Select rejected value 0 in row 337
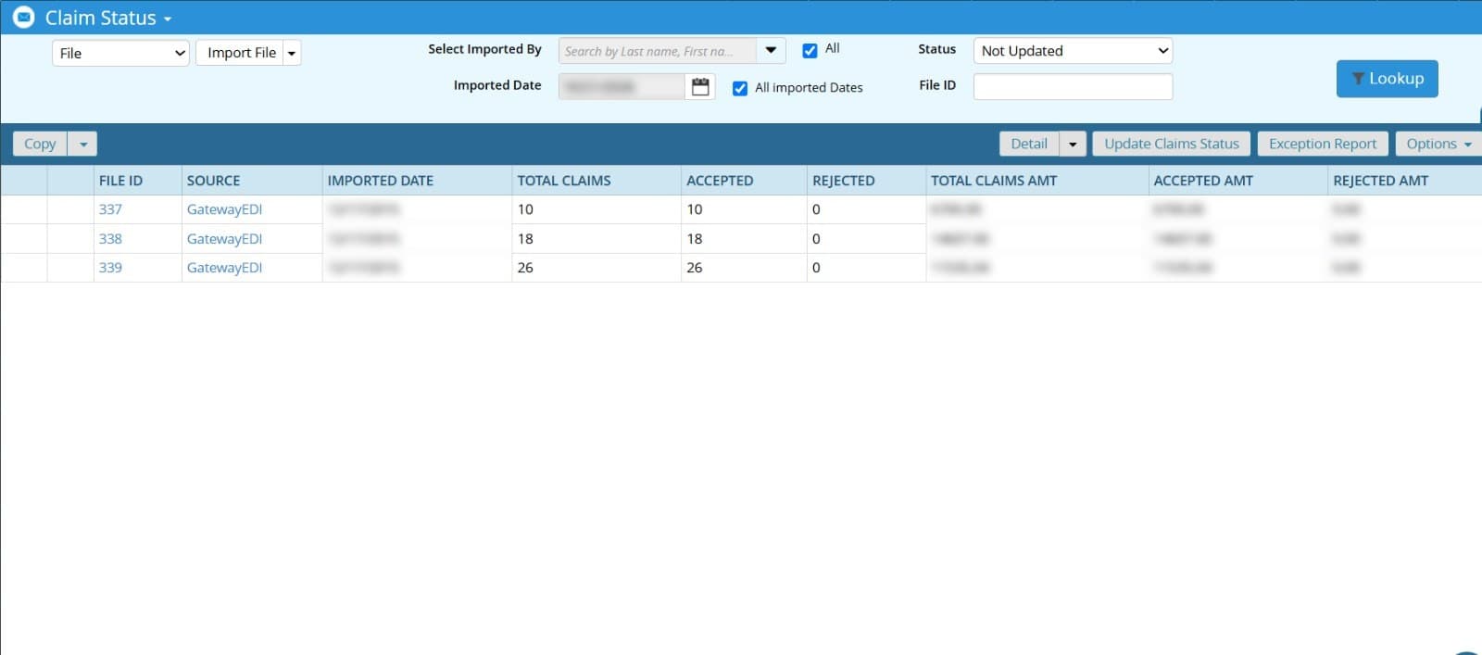This screenshot has width=1482, height=655. (x=816, y=209)
